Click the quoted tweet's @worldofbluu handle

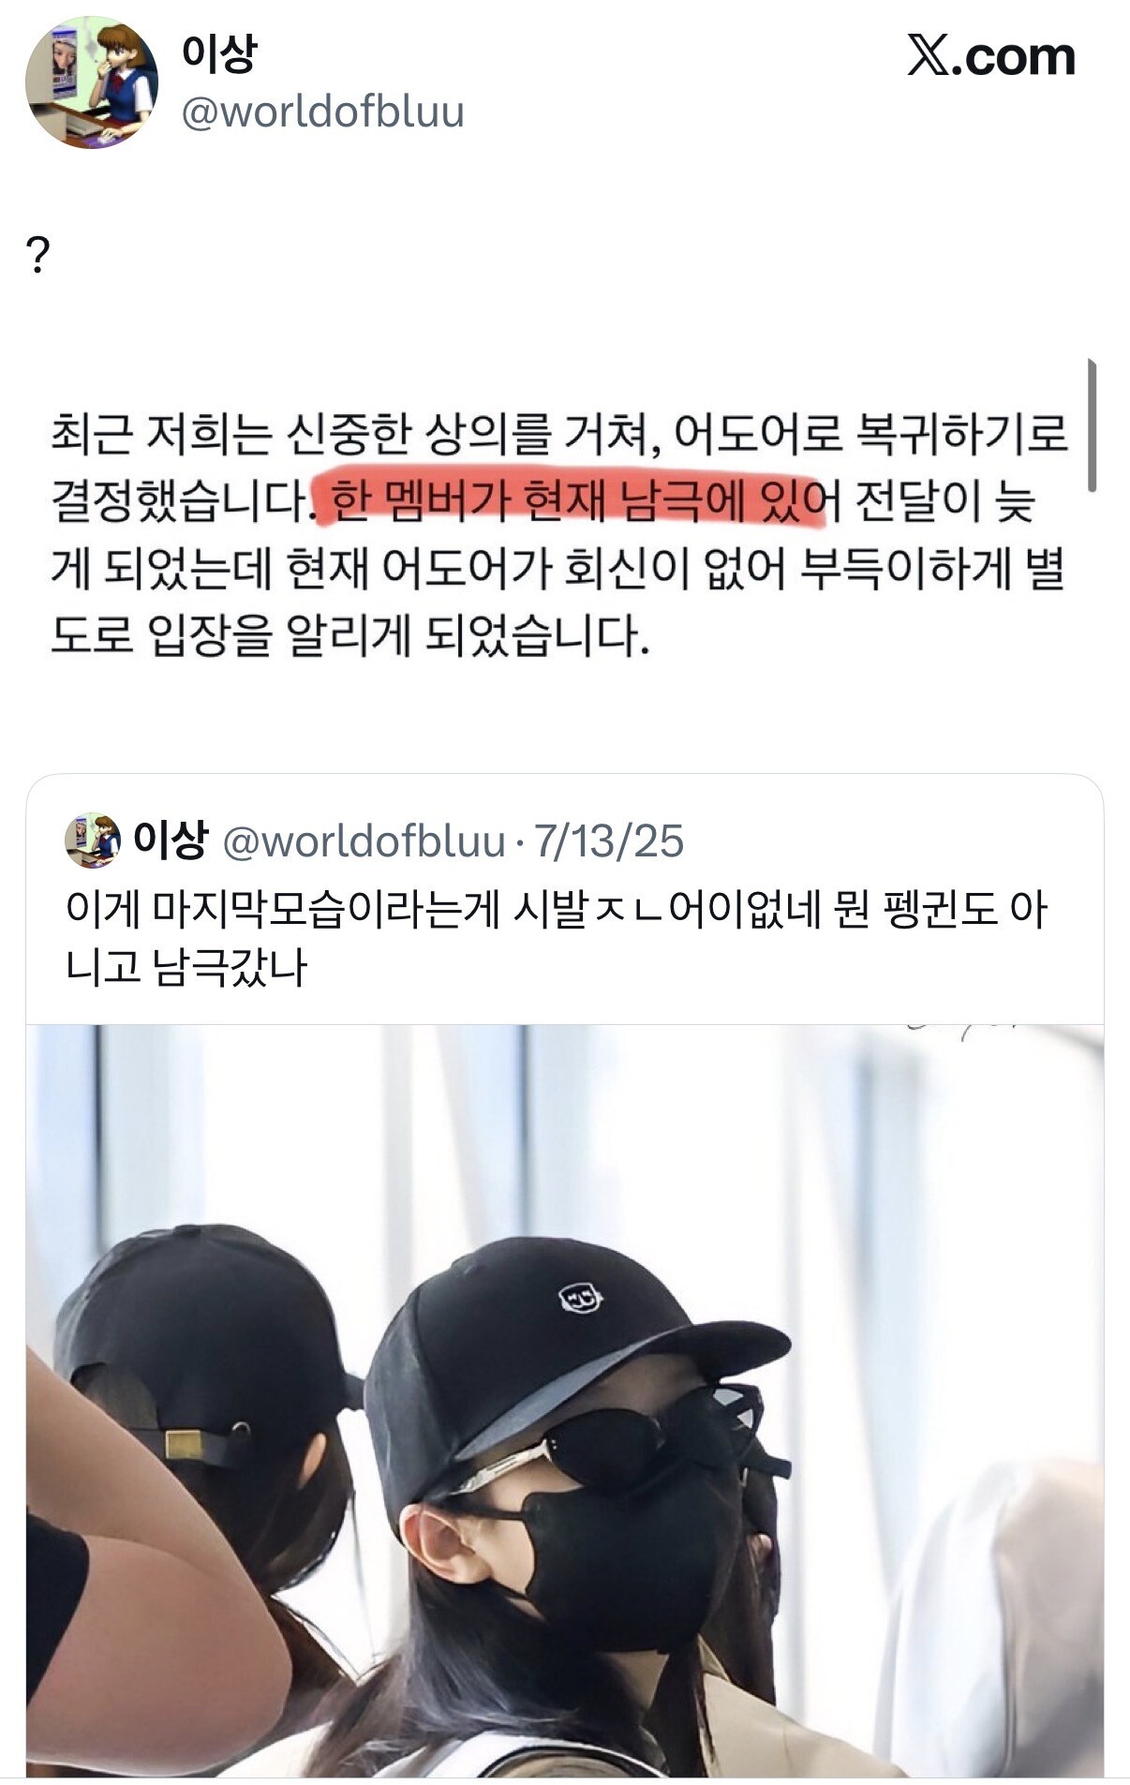364,841
